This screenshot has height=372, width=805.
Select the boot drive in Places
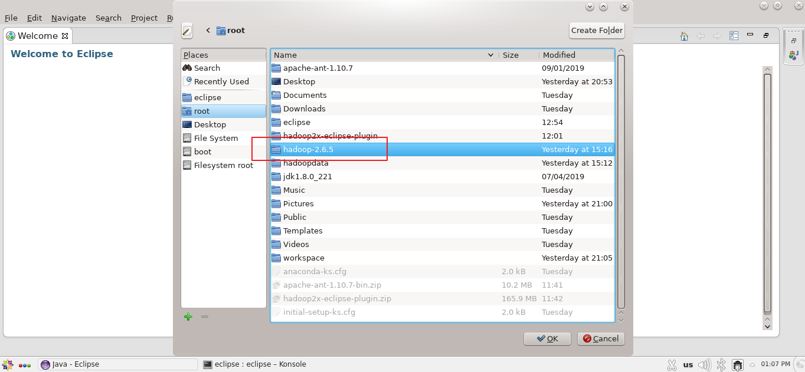click(224, 152)
